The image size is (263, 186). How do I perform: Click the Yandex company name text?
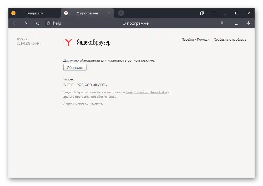tap(68, 79)
